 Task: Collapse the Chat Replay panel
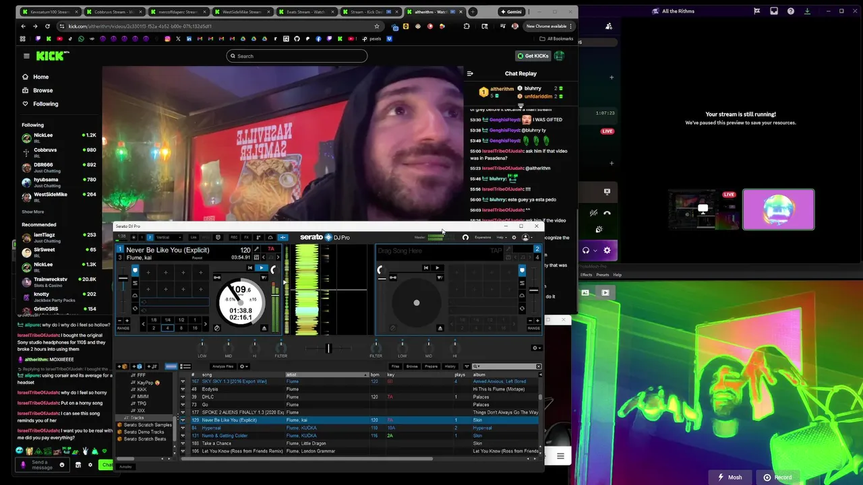(x=470, y=73)
